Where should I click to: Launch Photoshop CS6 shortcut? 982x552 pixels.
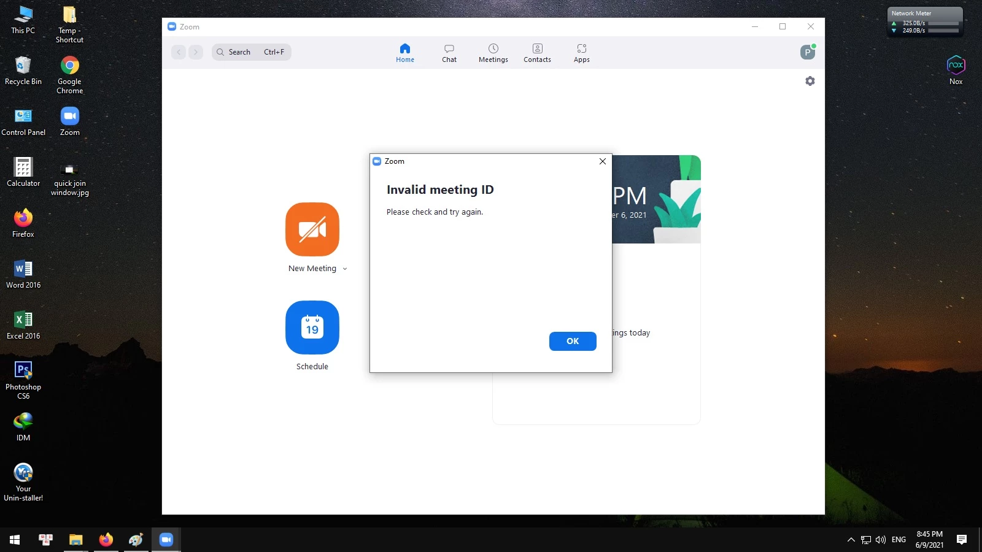tap(23, 380)
